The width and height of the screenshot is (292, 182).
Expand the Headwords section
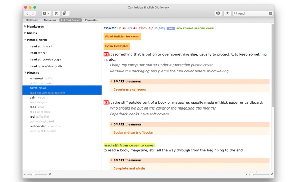click(25, 26)
